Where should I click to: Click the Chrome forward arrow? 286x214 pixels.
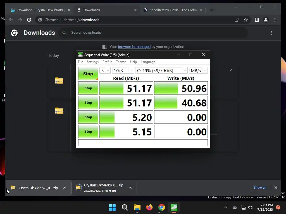(20, 20)
